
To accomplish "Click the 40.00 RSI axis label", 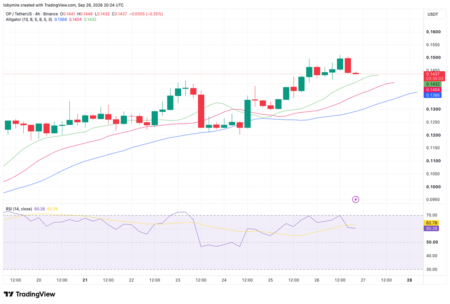I will (x=432, y=256).
